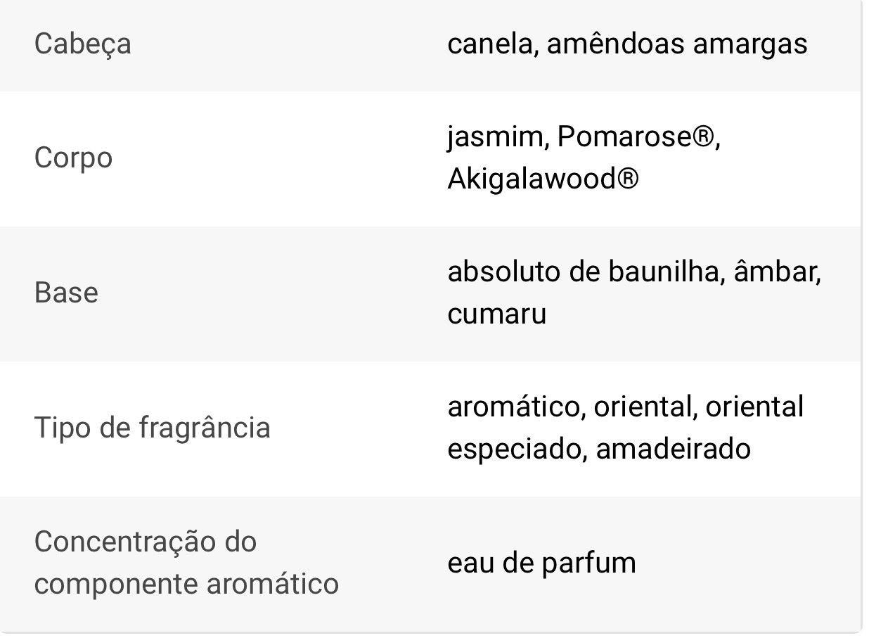This screenshot has height=638, width=869.
Task: Click the Base row label
Action: click(66, 293)
